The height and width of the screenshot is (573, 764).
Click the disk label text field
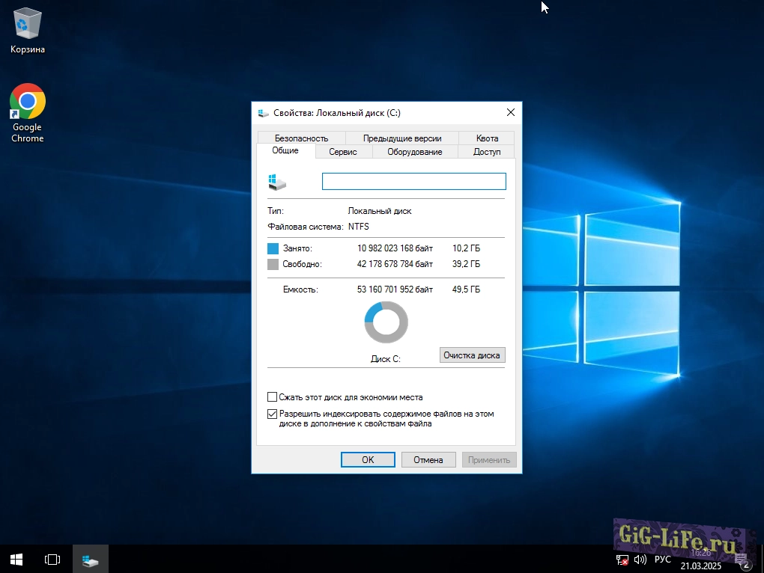413,182
